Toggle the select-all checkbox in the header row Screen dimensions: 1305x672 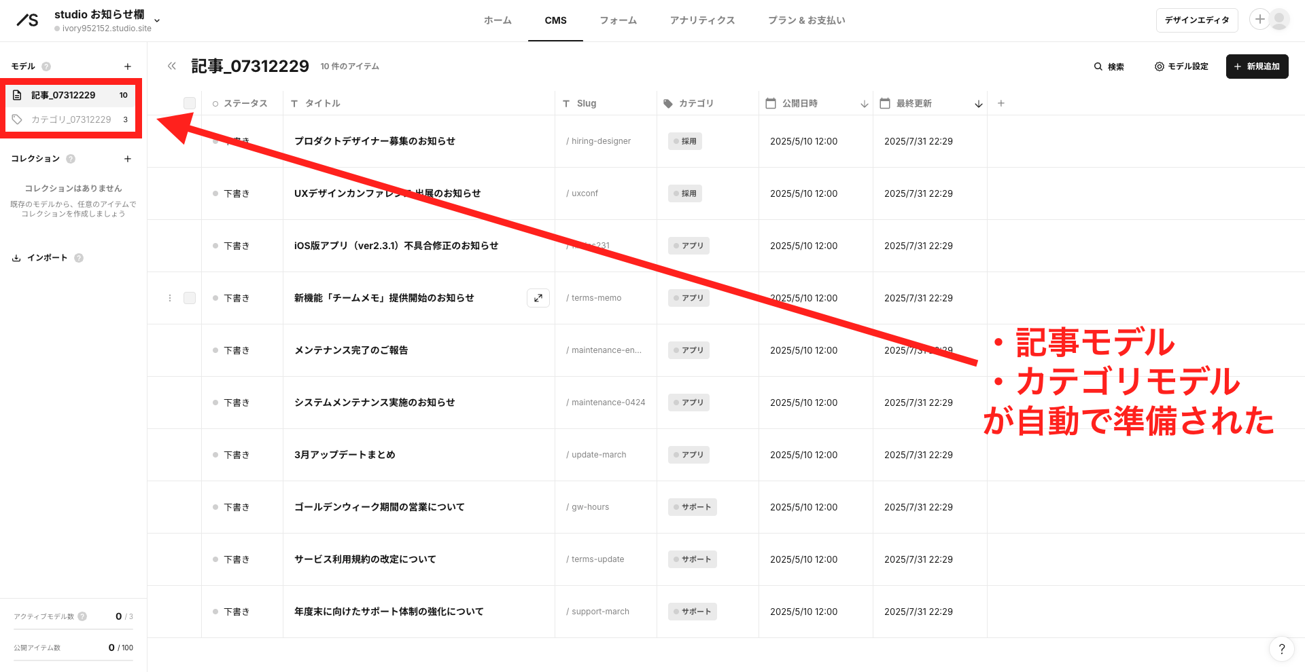coord(190,102)
